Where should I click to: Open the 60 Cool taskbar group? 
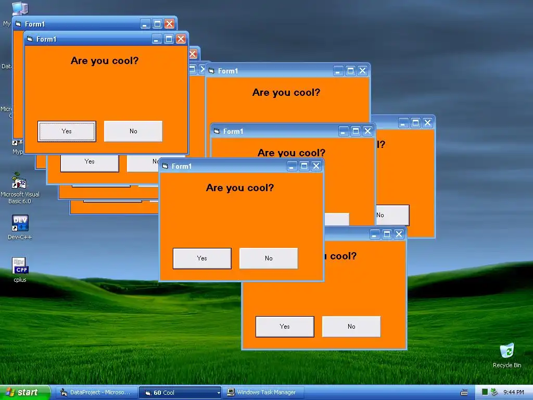click(x=180, y=393)
